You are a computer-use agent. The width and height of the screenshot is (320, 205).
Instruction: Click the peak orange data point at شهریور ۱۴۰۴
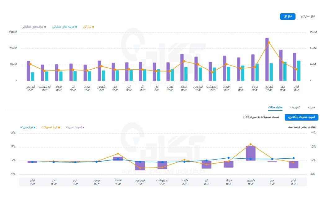pyautogui.click(x=269, y=42)
